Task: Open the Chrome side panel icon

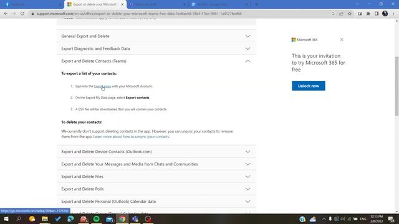Action: (377, 14)
